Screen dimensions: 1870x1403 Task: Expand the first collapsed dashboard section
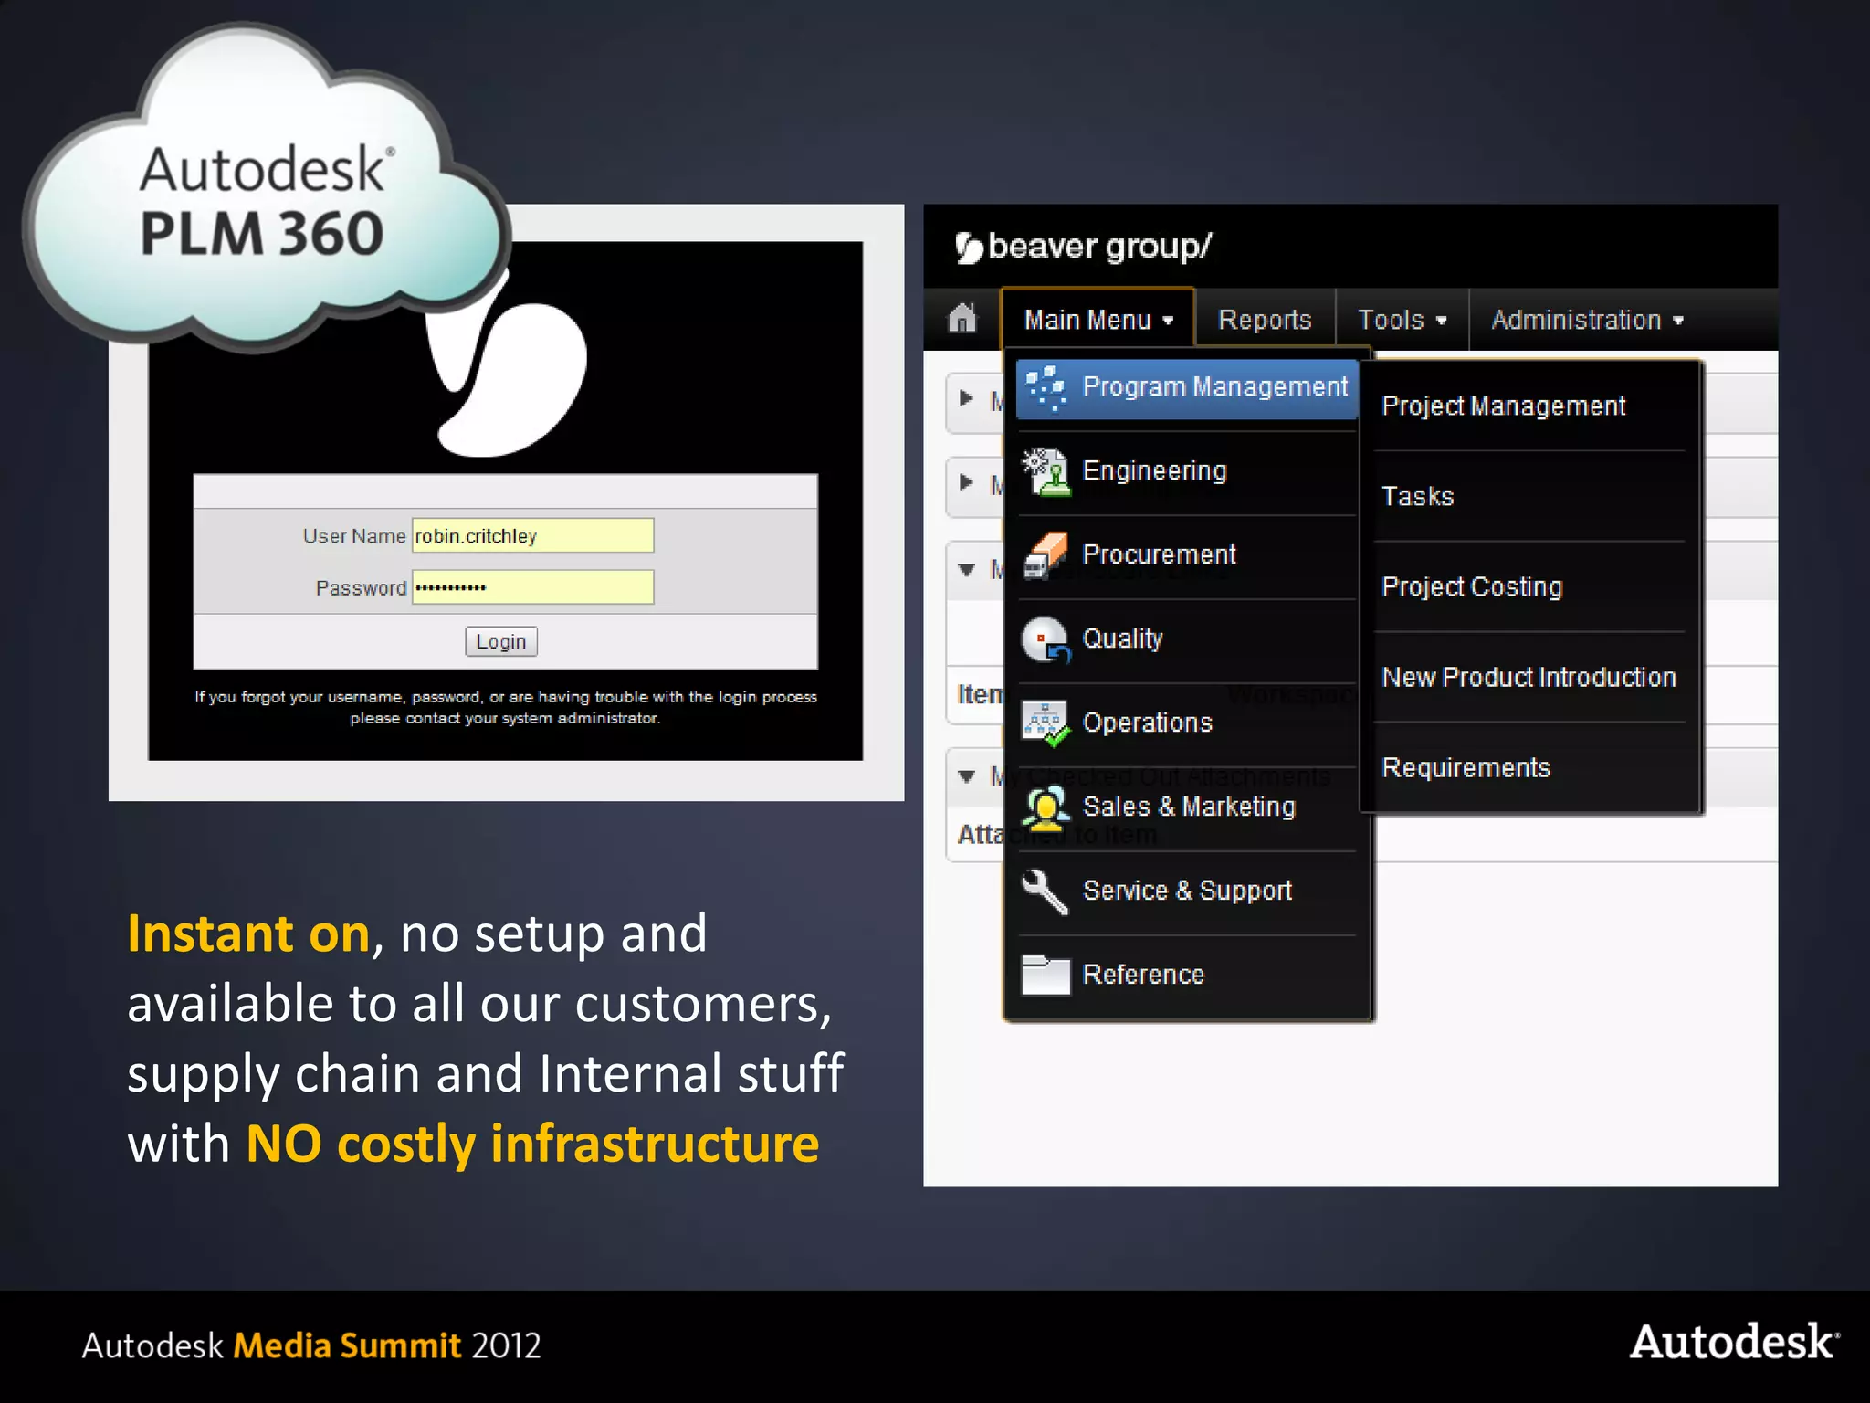click(x=967, y=398)
